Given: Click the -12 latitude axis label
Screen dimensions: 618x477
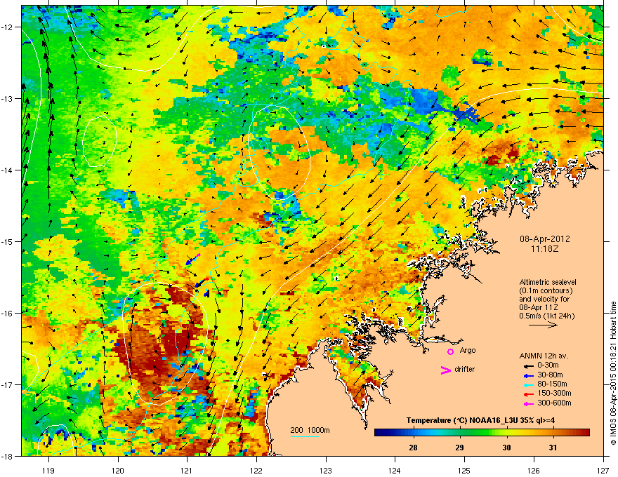Looking at the screenshot, I should click(8, 27).
